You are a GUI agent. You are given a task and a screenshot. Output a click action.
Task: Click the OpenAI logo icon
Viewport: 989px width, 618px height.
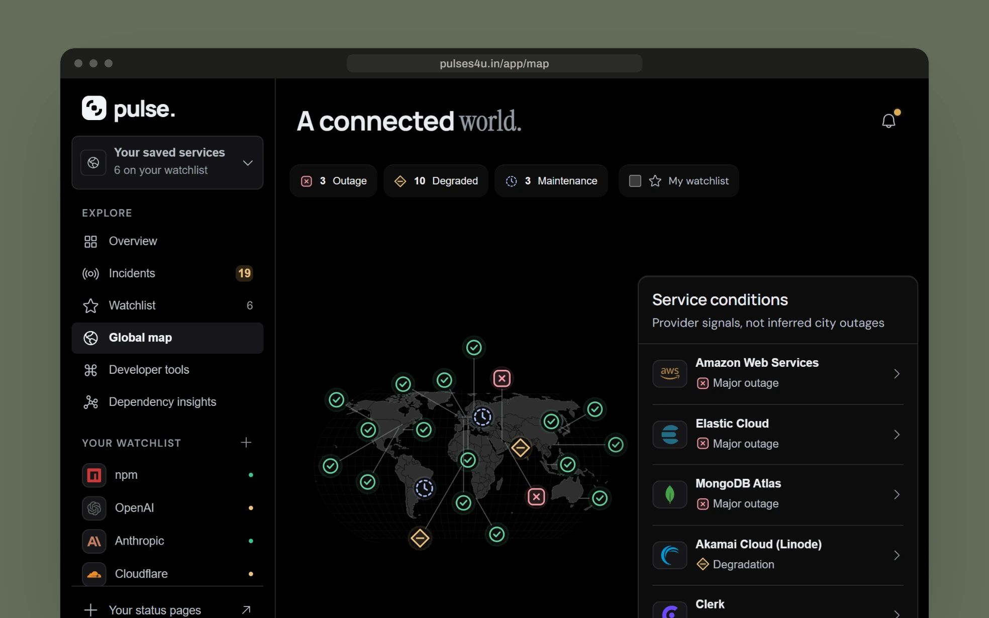pos(94,508)
